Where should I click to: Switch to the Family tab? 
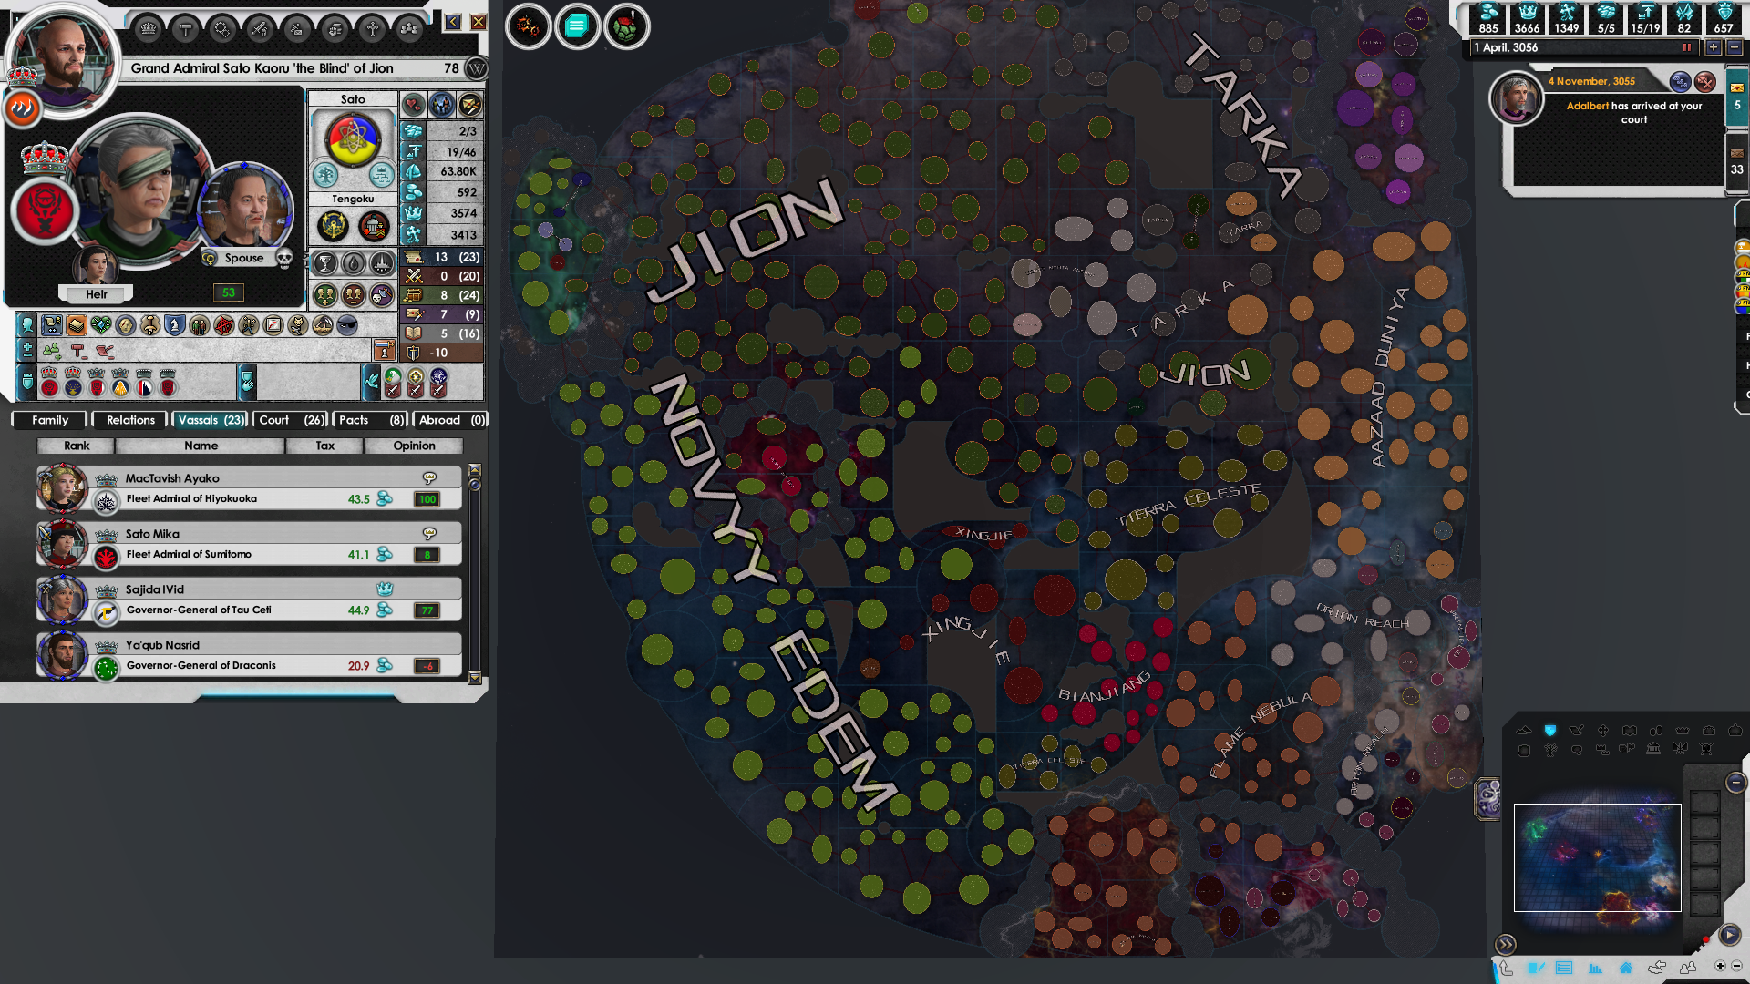[x=50, y=420]
